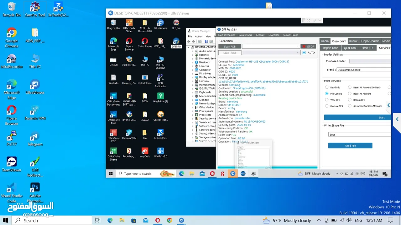The width and height of the screenshot is (401, 225).
Task: Open Changelog in DFT Pro menu
Action: click(x=274, y=35)
